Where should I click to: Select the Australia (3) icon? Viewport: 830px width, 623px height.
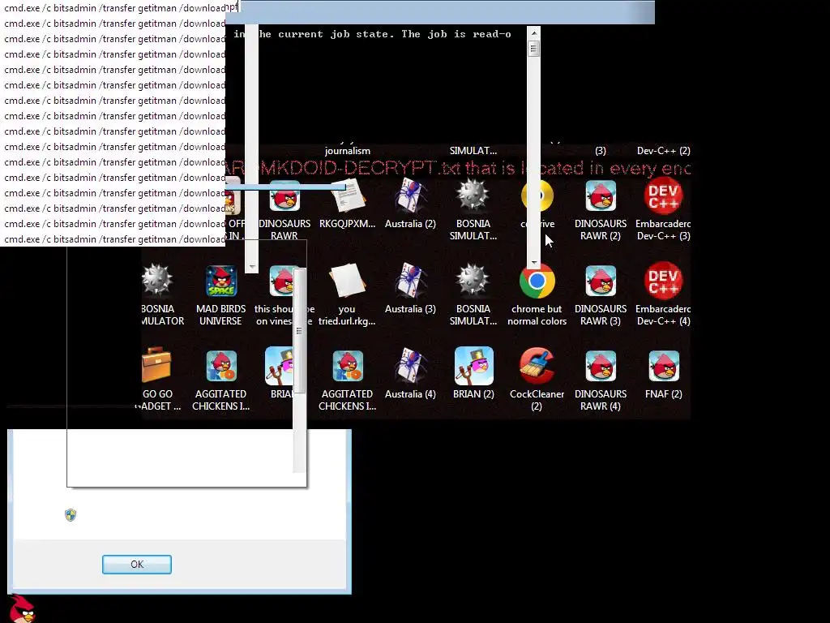tap(410, 281)
